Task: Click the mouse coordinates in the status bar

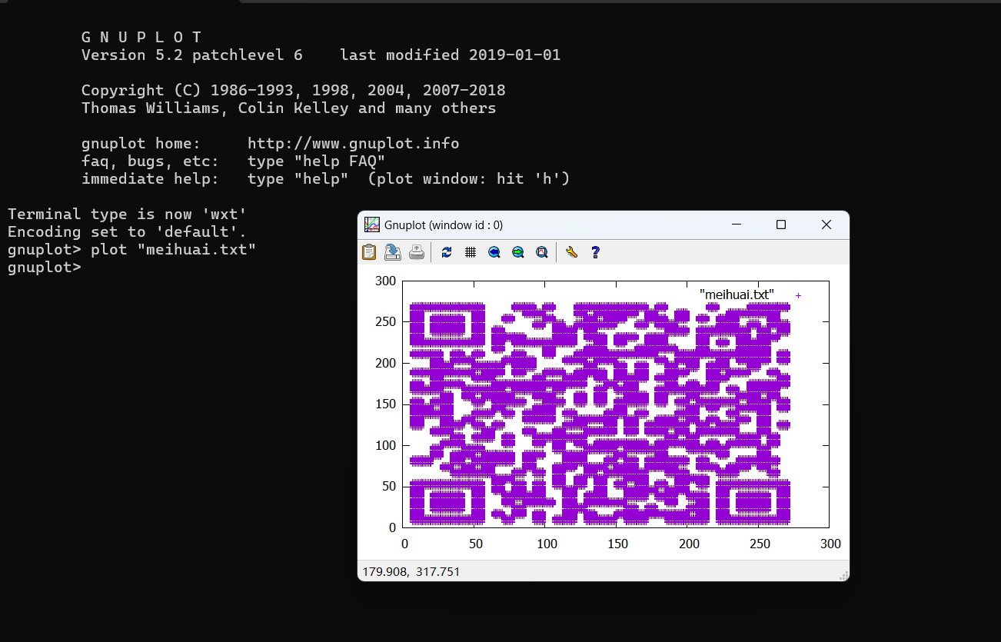Action: [x=411, y=572]
